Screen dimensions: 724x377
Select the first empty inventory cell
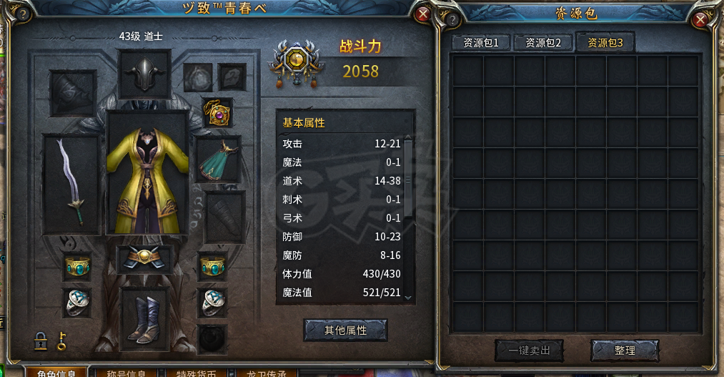(467, 71)
